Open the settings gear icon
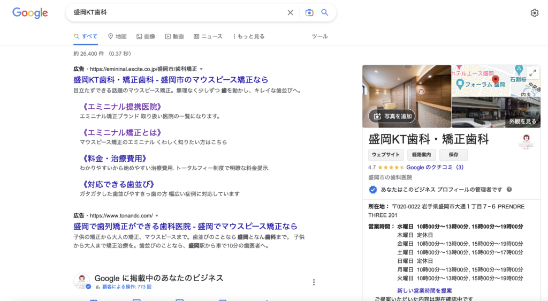Screen dimensions: 548x301 [534, 13]
